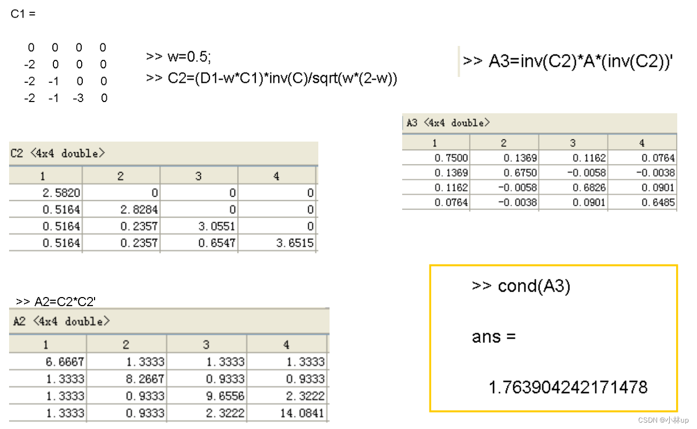Click the -3 entry in the C1 matrix
The width and height of the screenshot is (697, 429).
click(x=79, y=98)
